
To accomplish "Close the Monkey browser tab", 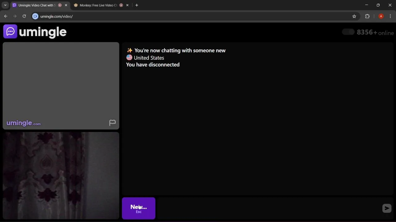I will [x=127, y=5].
